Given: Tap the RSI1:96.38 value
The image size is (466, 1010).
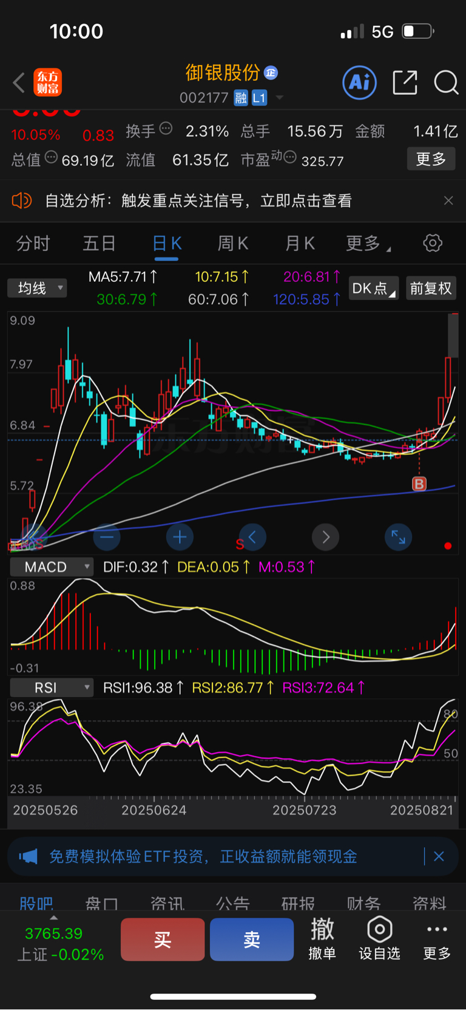Looking at the screenshot, I should tap(144, 688).
